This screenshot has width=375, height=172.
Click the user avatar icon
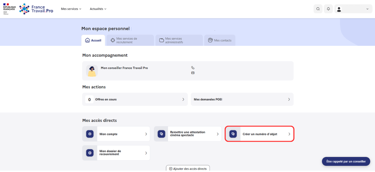coord(339,9)
